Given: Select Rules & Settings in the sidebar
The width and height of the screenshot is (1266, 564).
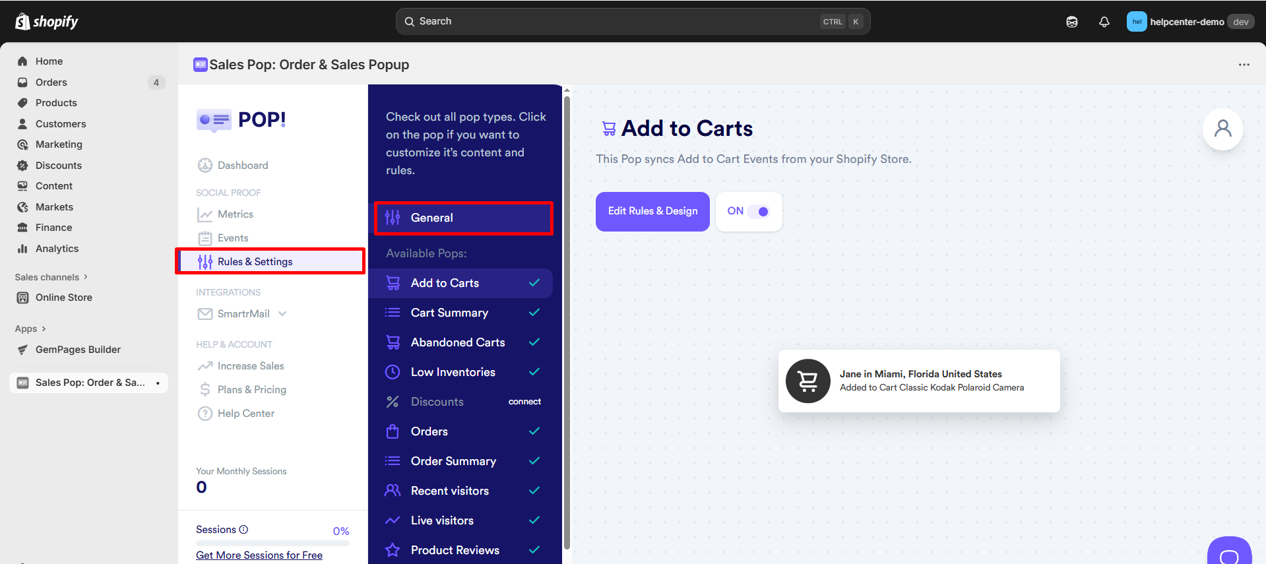Looking at the screenshot, I should 270,262.
